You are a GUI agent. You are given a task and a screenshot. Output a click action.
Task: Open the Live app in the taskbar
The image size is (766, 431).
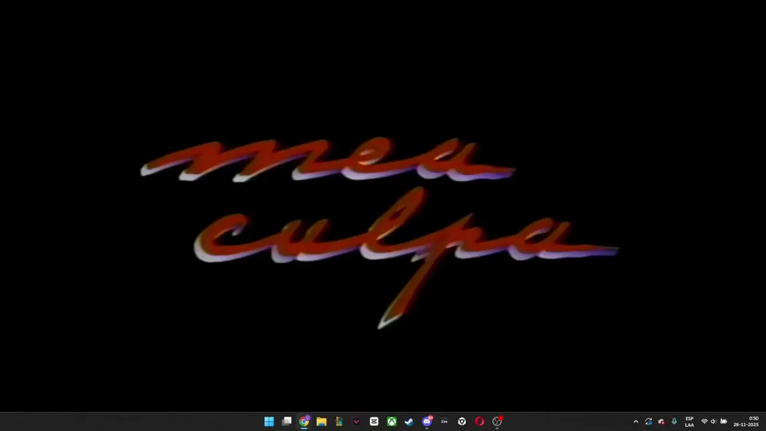pos(444,421)
